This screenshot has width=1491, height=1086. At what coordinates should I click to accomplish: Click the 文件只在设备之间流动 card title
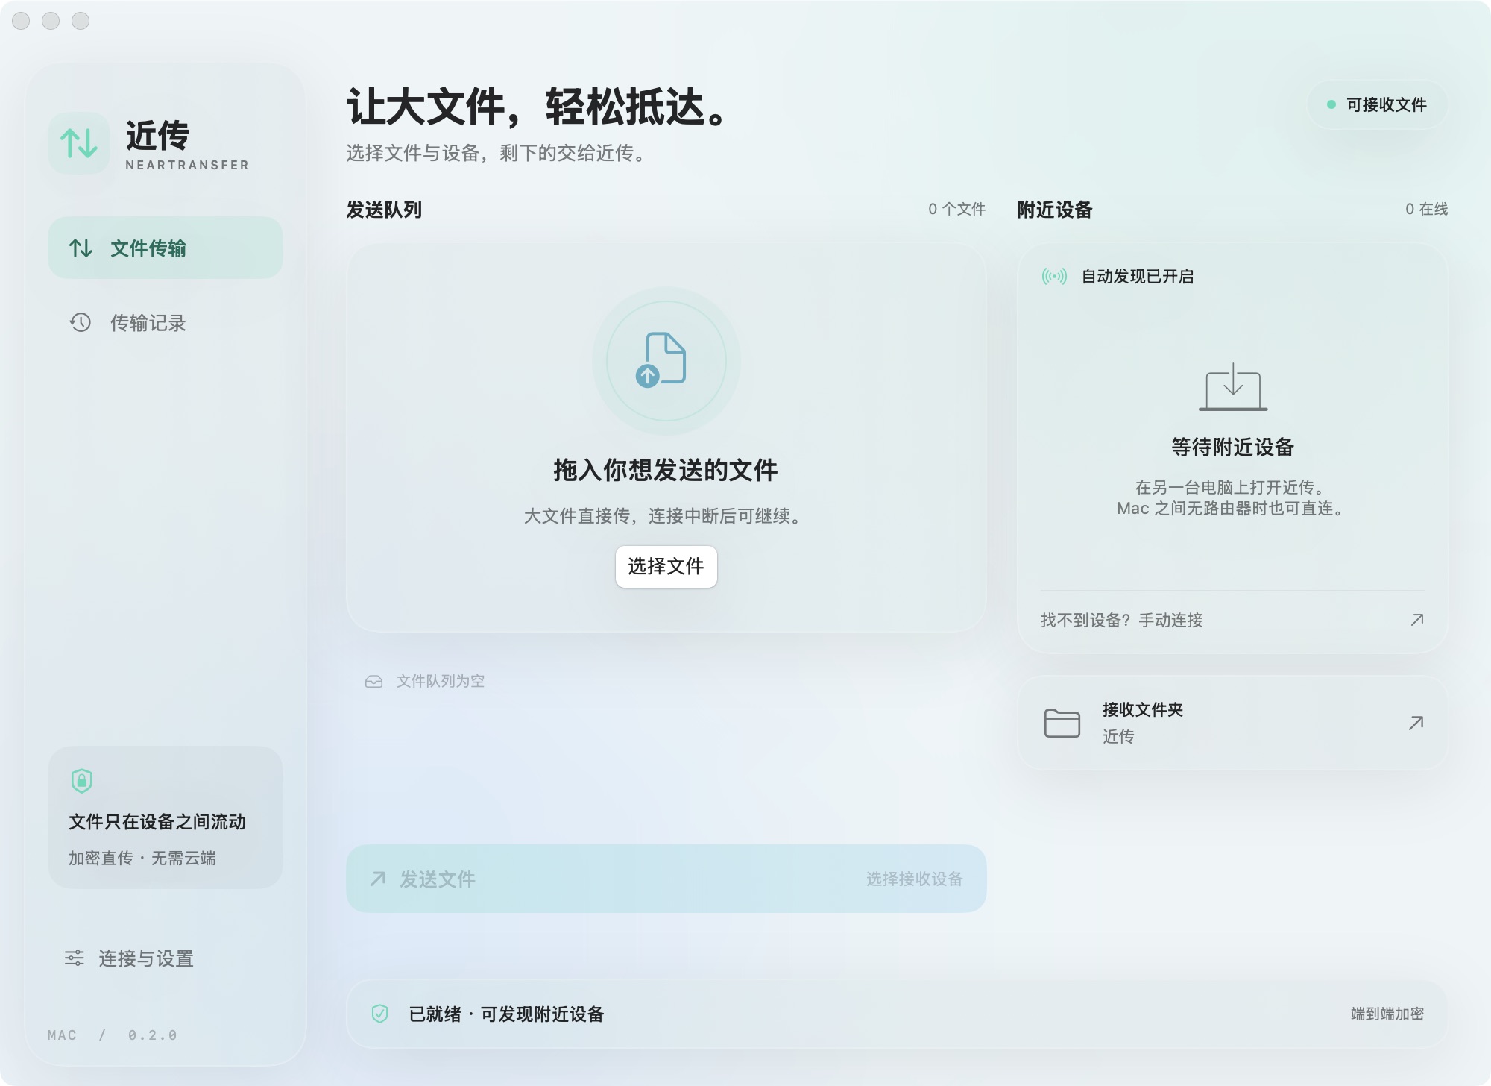coord(157,821)
